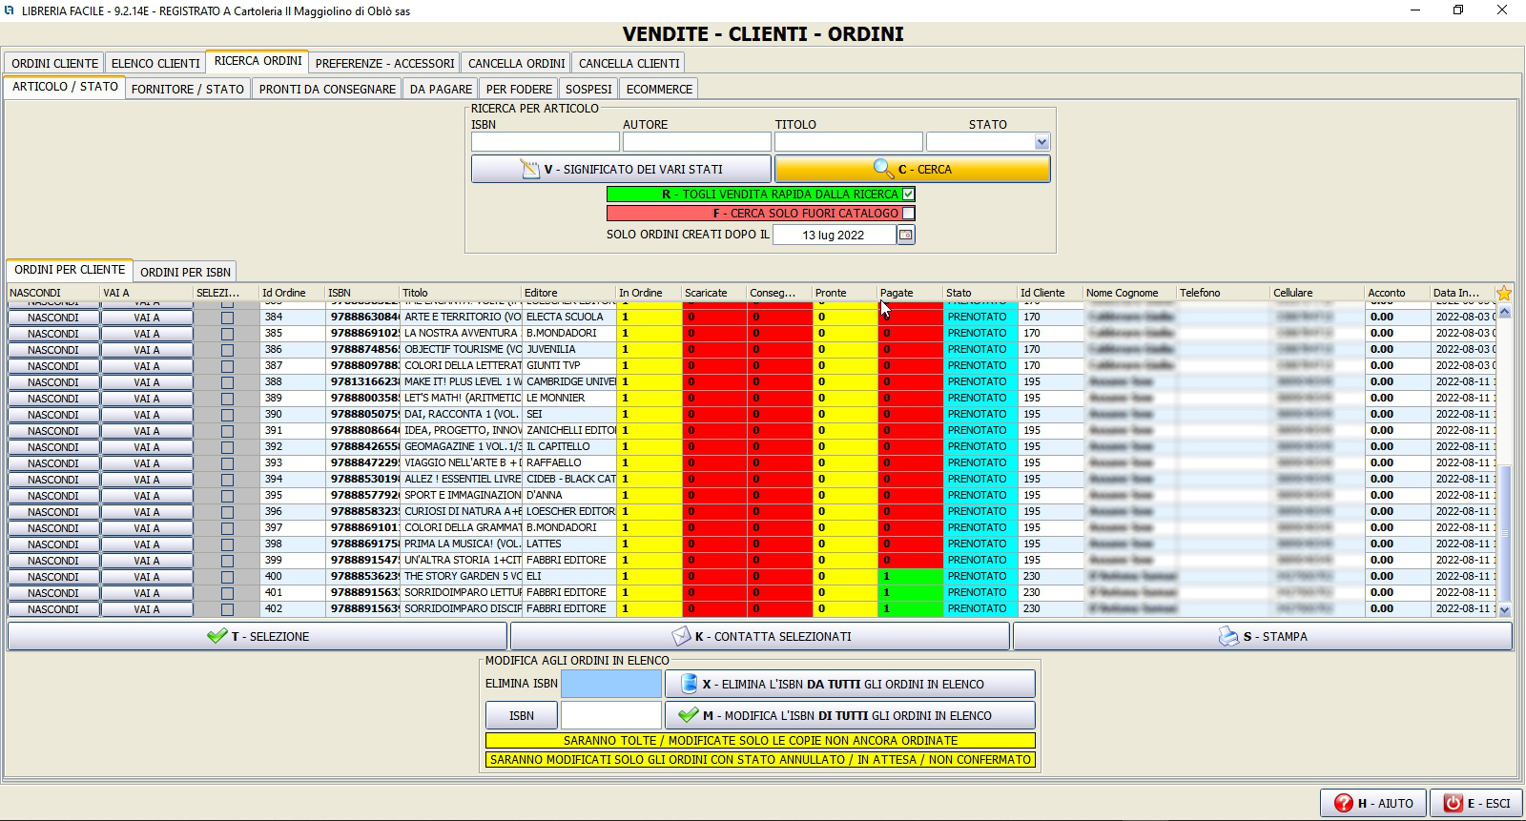This screenshot has width=1526, height=821.
Task: Click the notepad icon on Significato dei vari stati
Action: click(530, 169)
